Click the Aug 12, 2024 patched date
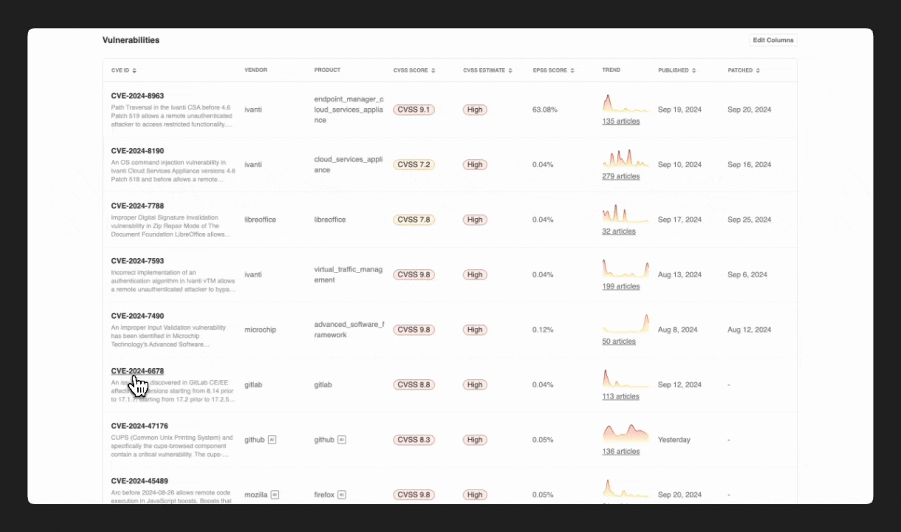Screen dimensions: 901x532 click(749, 330)
